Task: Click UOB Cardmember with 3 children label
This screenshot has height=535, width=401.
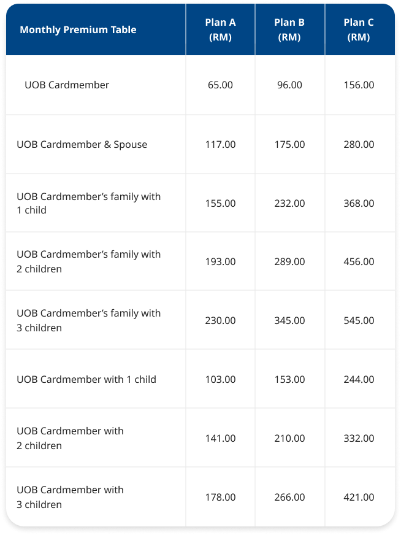Action: (x=71, y=497)
